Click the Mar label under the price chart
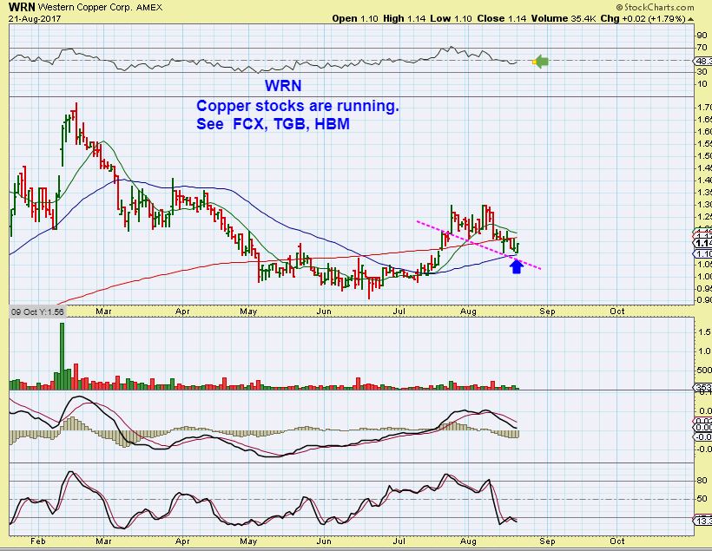 click(103, 312)
